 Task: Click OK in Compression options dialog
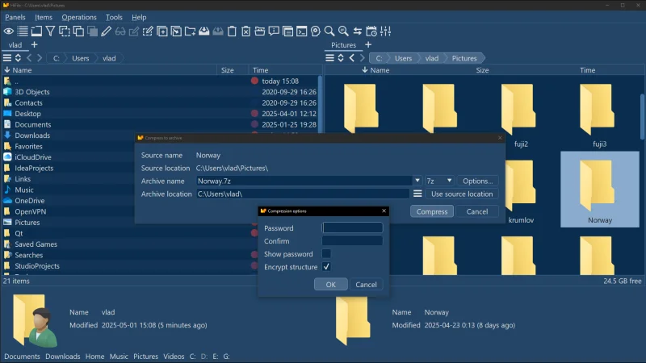click(331, 285)
